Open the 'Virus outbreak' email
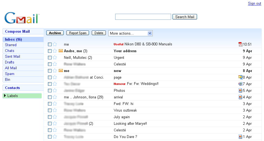 [125, 110]
